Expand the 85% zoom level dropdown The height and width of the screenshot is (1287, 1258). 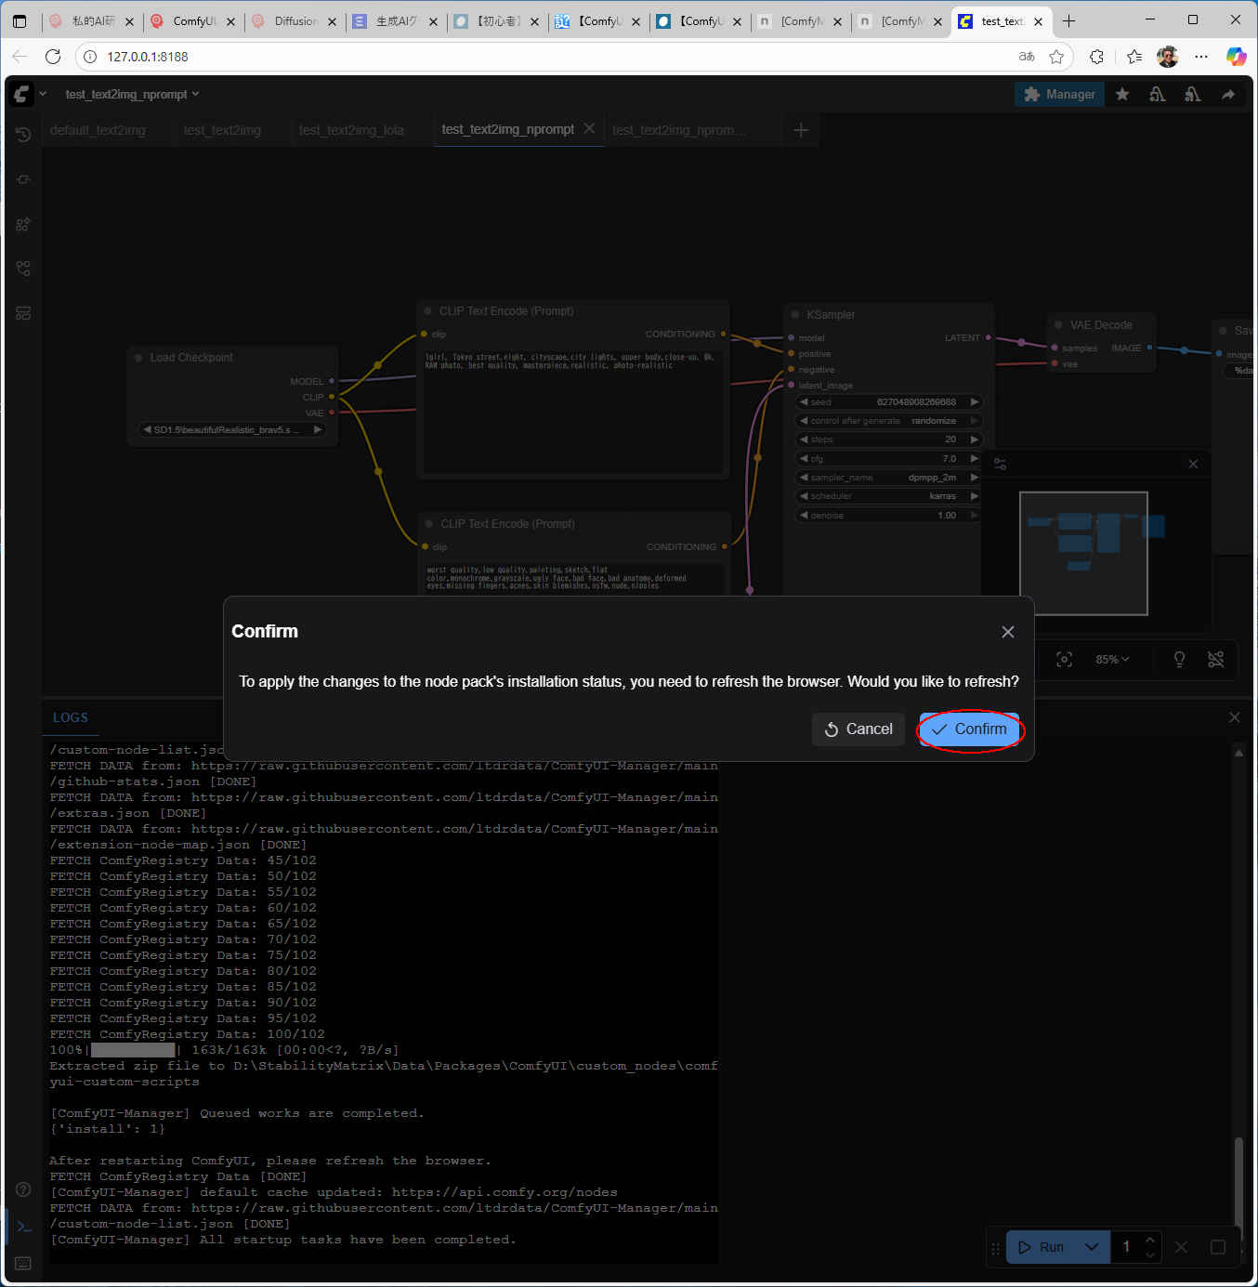(x=1112, y=659)
